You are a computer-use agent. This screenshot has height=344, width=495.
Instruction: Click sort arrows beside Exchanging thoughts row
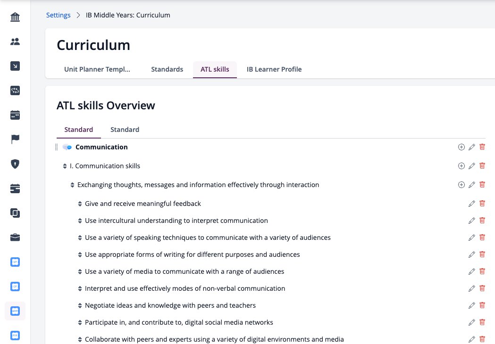coord(72,185)
